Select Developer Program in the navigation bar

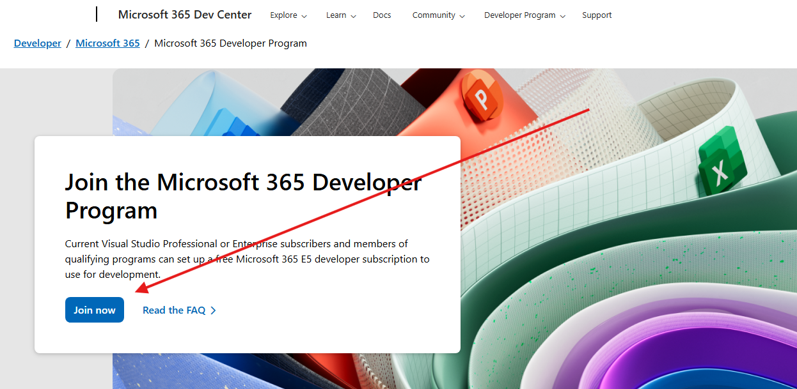(519, 15)
